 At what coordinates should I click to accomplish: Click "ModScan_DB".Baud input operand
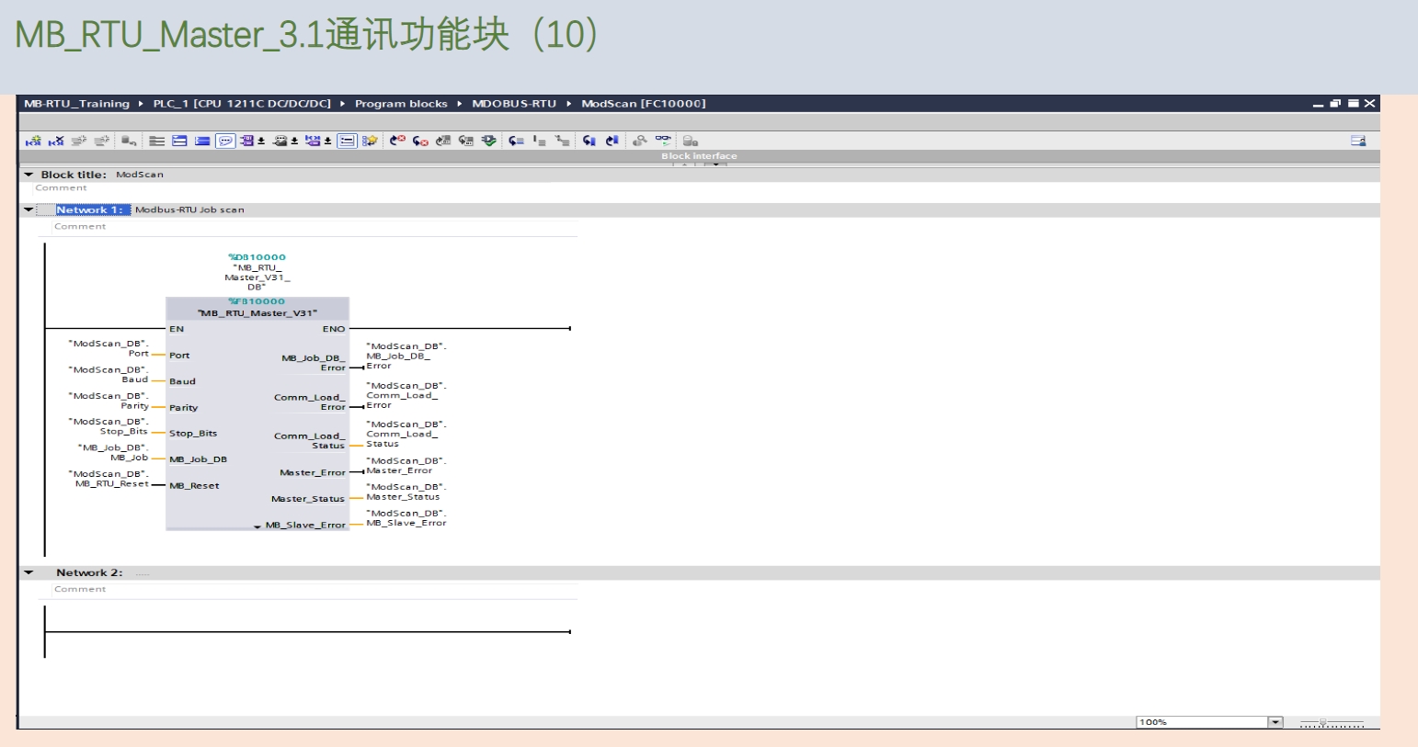[x=109, y=375]
